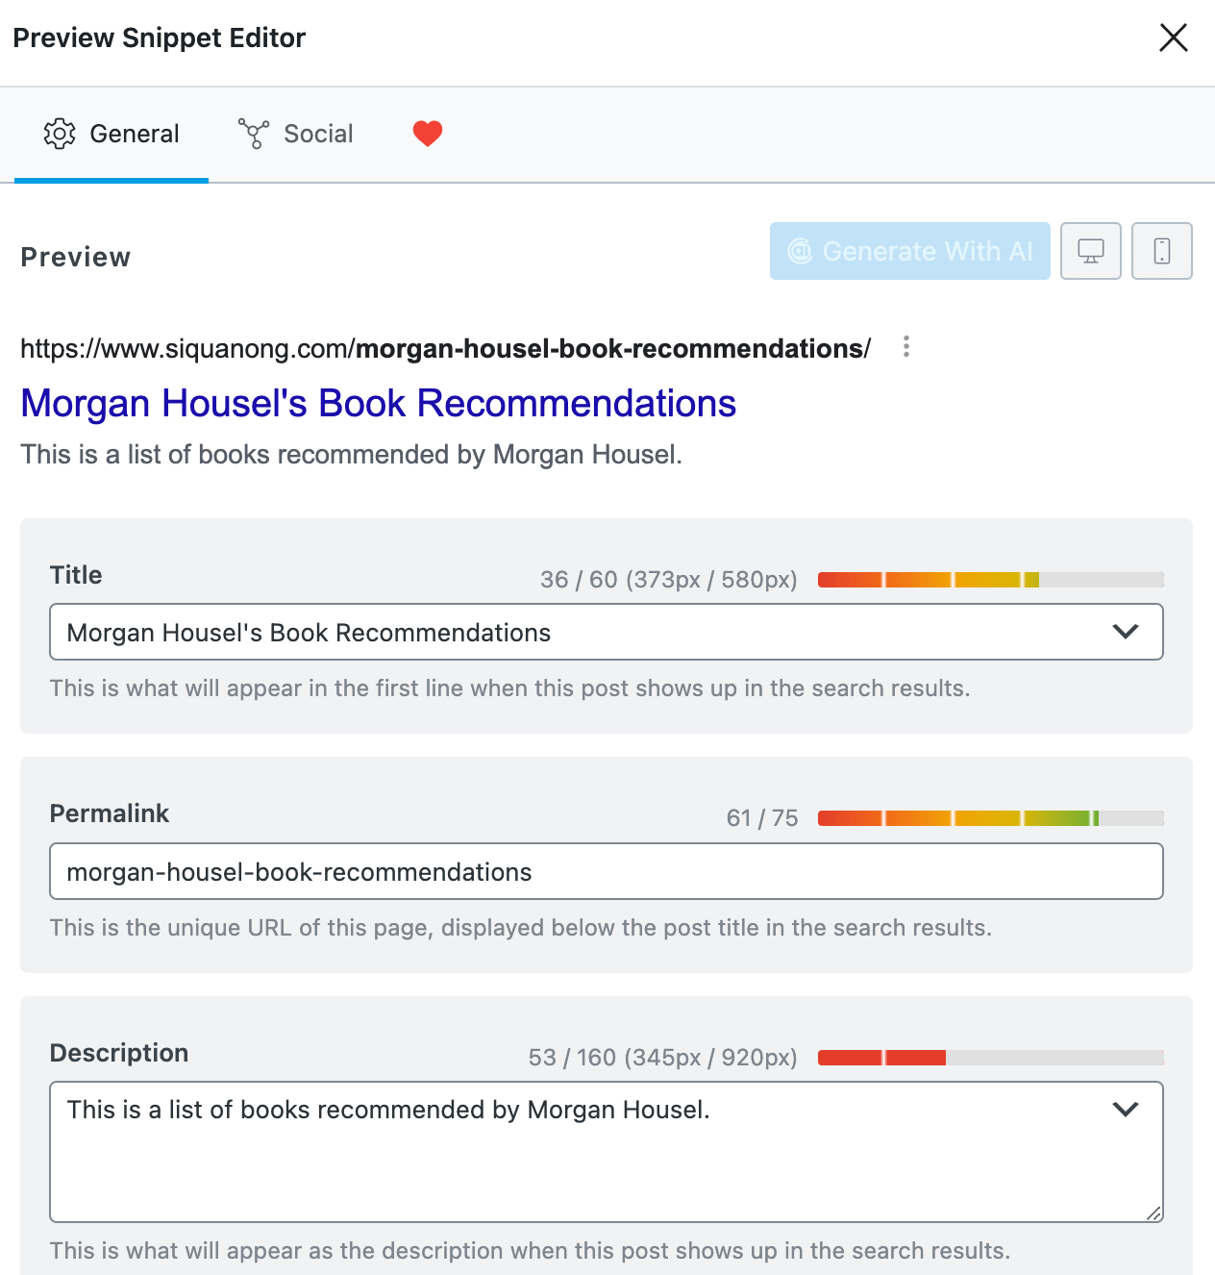Screen dimensions: 1215x1275
Task: Click the Generate With AI button
Action: pos(909,251)
